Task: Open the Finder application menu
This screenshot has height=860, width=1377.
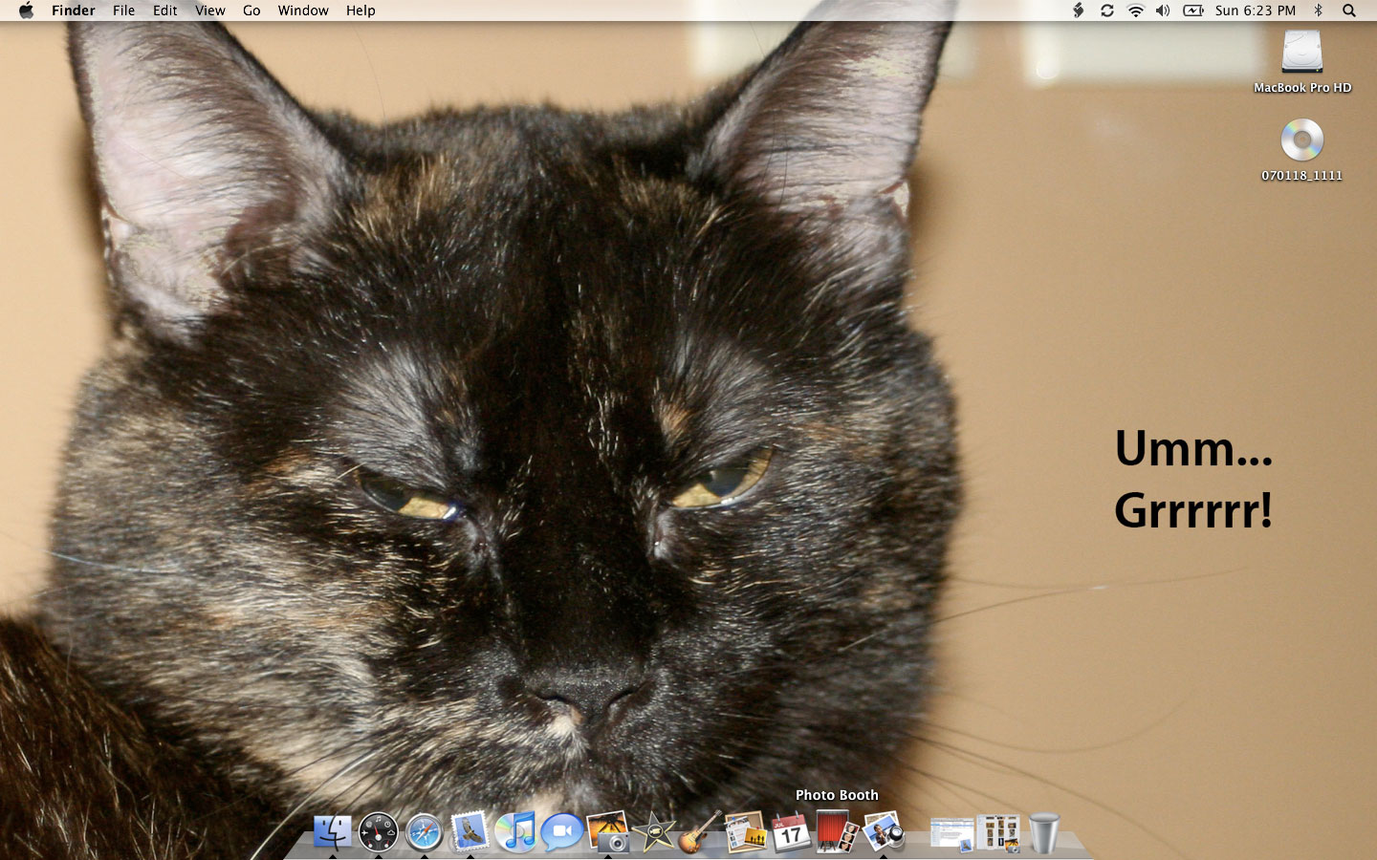Action: click(74, 11)
